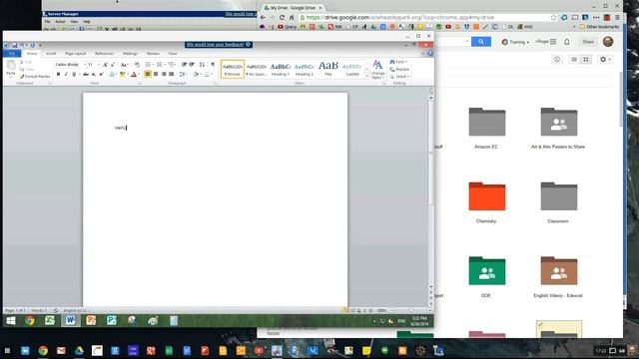Viewport: 639px width, 359px height.
Task: Apply the Normal style
Action: coord(233,69)
